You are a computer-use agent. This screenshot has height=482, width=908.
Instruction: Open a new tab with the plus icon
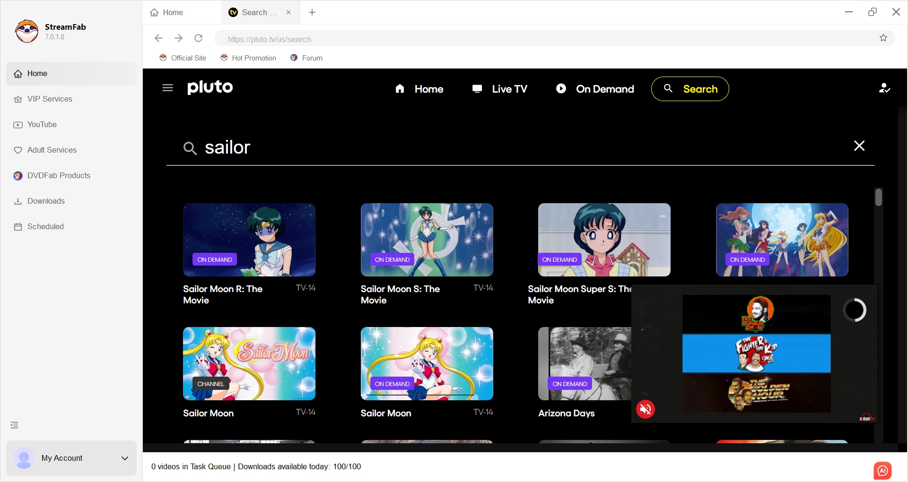click(312, 12)
